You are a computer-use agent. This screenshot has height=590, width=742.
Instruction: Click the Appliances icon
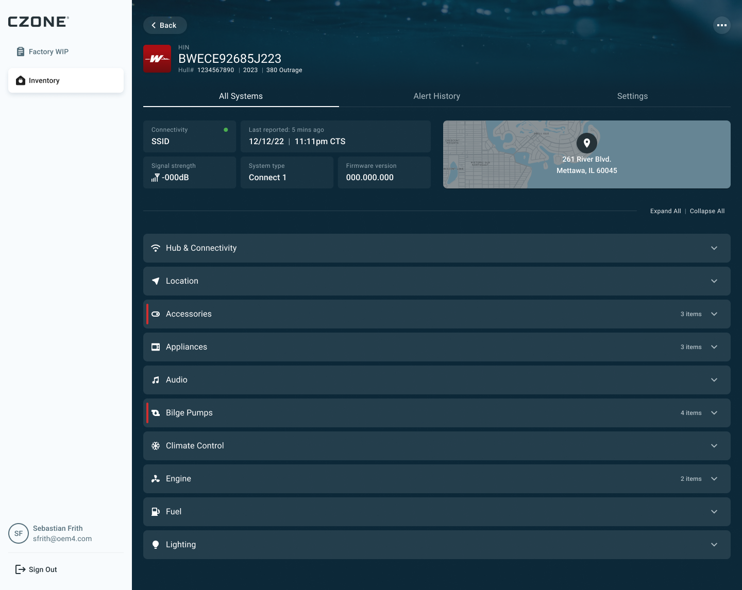156,347
